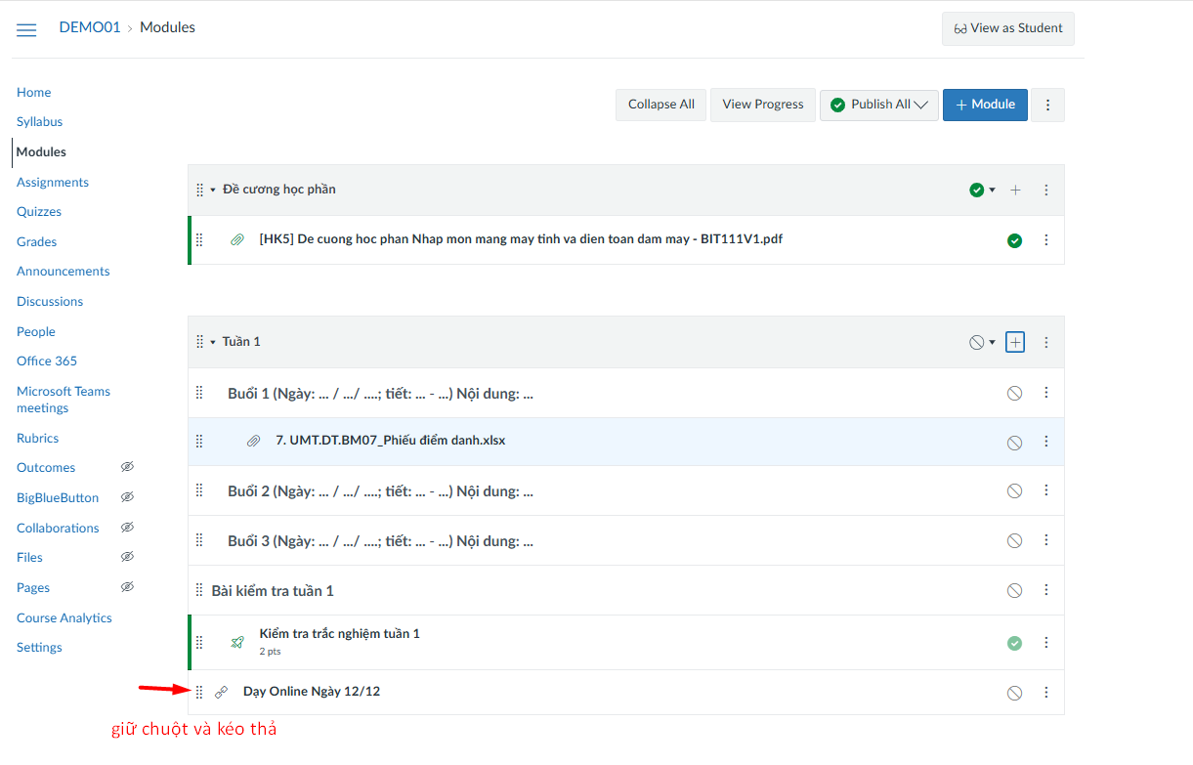
Task: Unpublish the De cuong hoc phan PDF item
Action: [1014, 240]
